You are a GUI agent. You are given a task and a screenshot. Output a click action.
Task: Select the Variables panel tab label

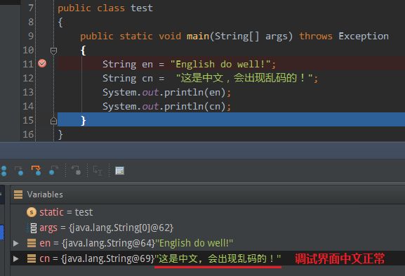[45, 195]
